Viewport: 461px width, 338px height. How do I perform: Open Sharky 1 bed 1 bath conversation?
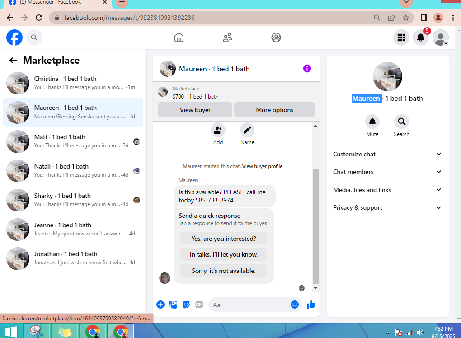point(73,200)
